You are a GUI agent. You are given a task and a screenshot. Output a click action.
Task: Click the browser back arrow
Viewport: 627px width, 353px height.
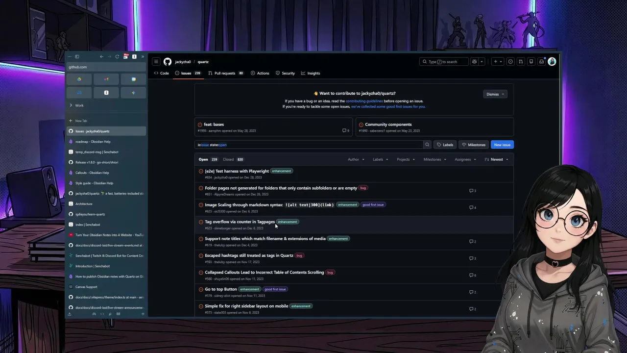[x=101, y=57]
